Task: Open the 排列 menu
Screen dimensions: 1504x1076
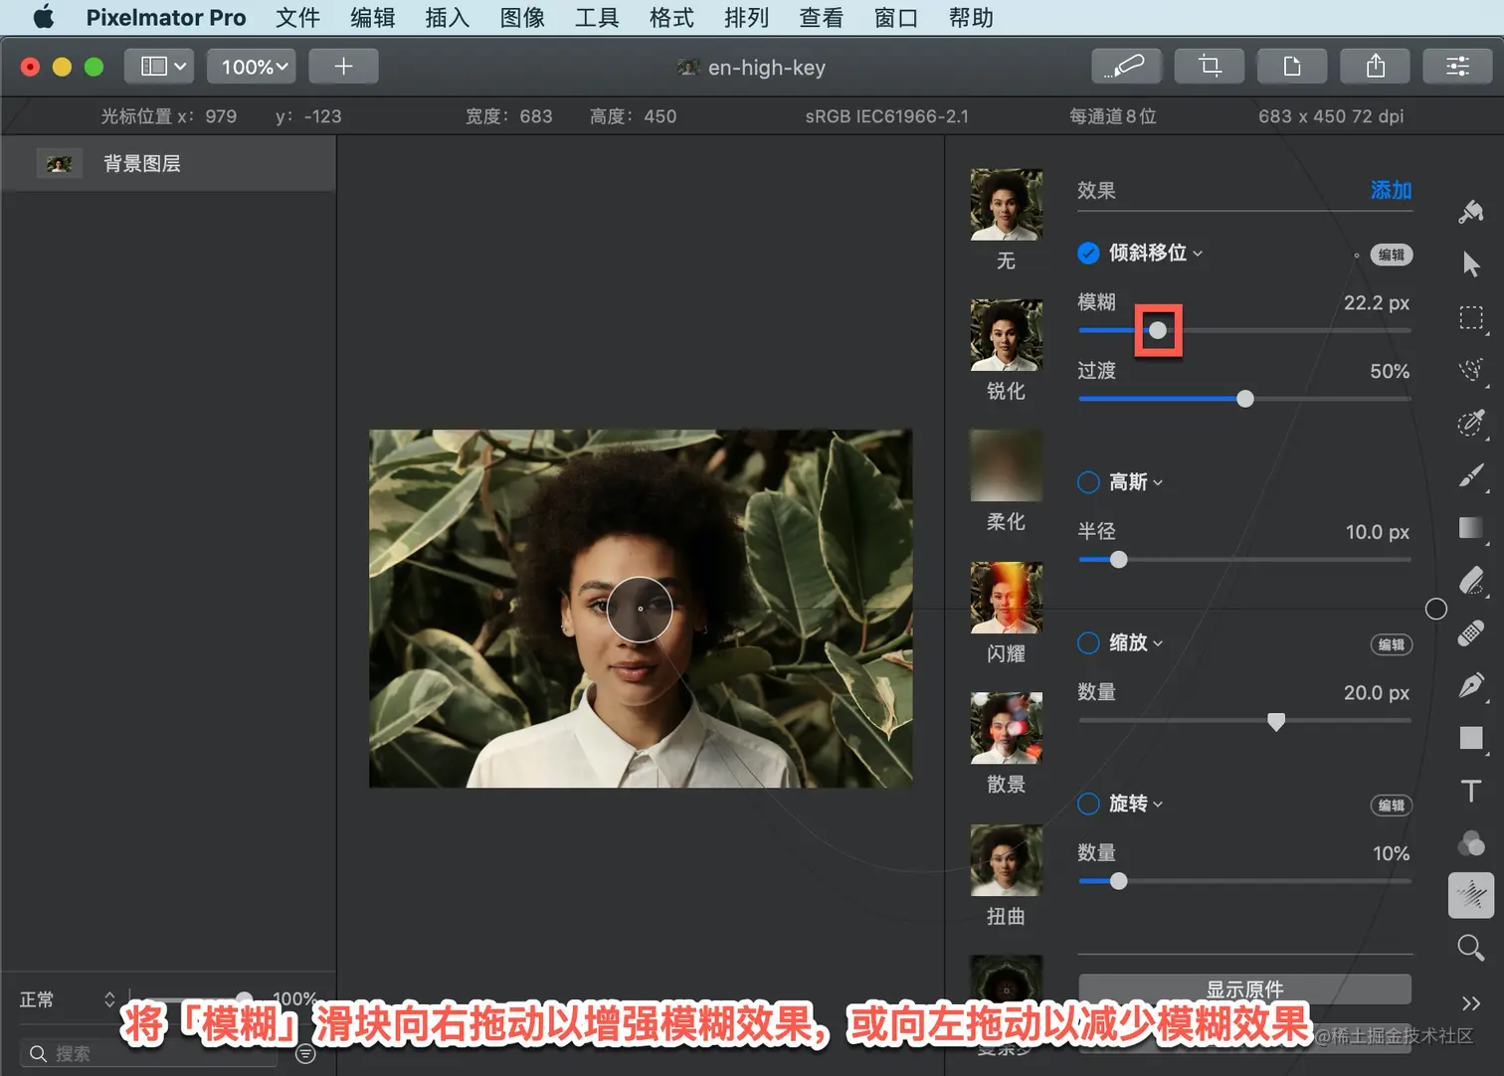Action: 746,17
